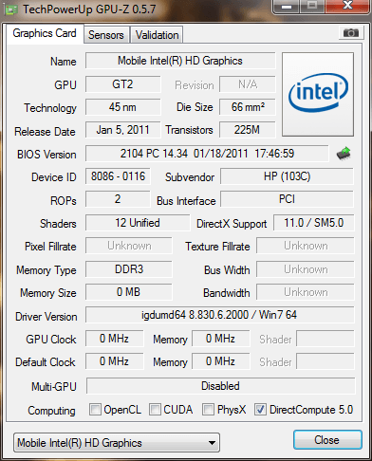Click the Memory clock field in GPU Clock row
The width and height of the screenshot is (372, 461).
220,339
